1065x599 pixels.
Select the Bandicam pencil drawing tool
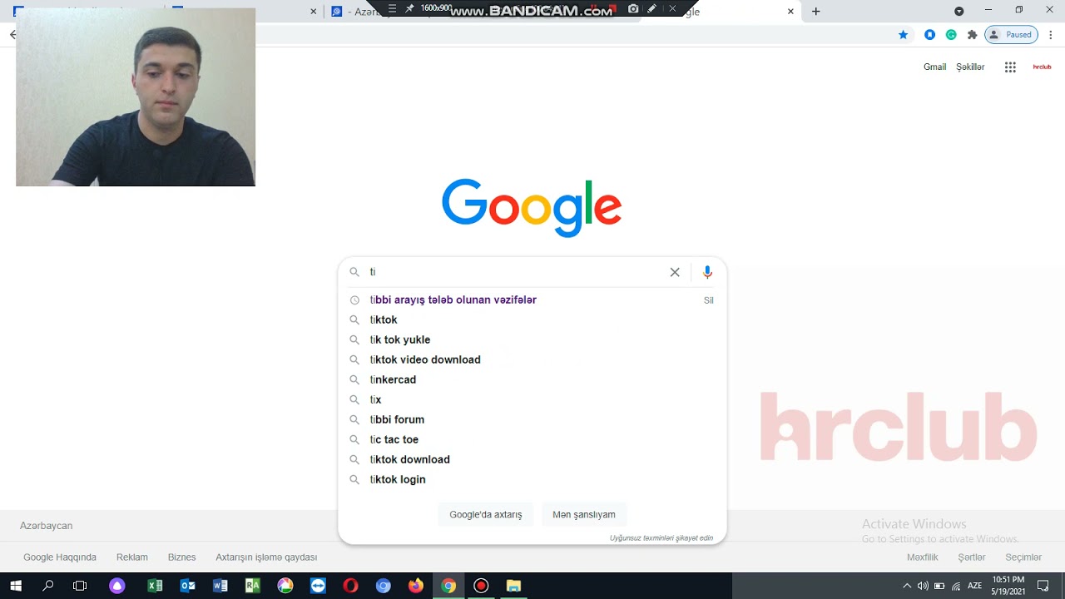(652, 9)
